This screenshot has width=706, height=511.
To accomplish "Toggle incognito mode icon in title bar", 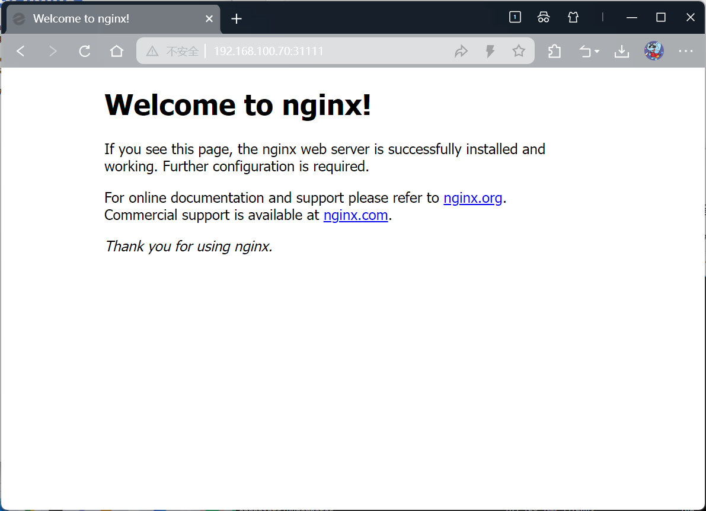I will pos(544,17).
